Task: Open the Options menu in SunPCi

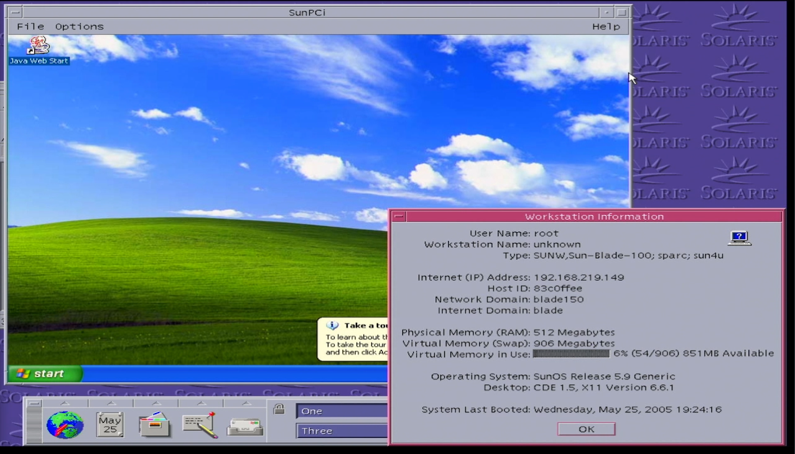Action: (80, 27)
